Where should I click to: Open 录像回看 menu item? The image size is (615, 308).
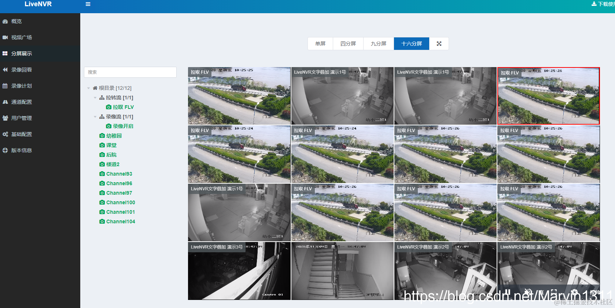click(40, 70)
